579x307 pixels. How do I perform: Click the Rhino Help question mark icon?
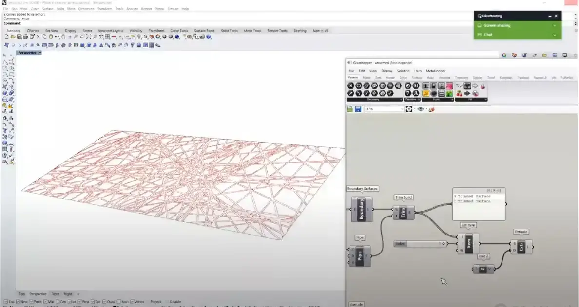209,36
